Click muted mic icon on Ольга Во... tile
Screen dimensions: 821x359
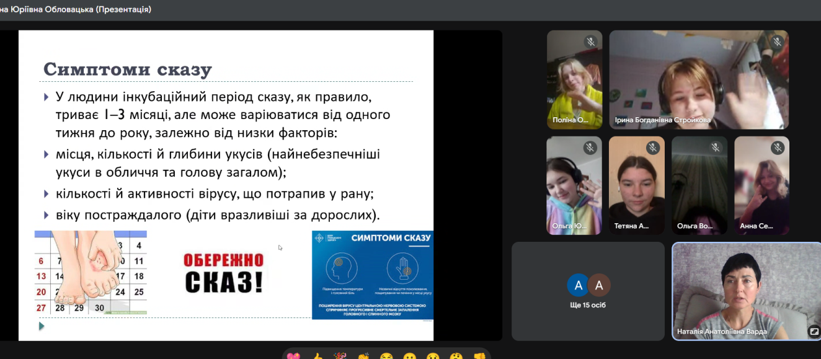tap(716, 148)
